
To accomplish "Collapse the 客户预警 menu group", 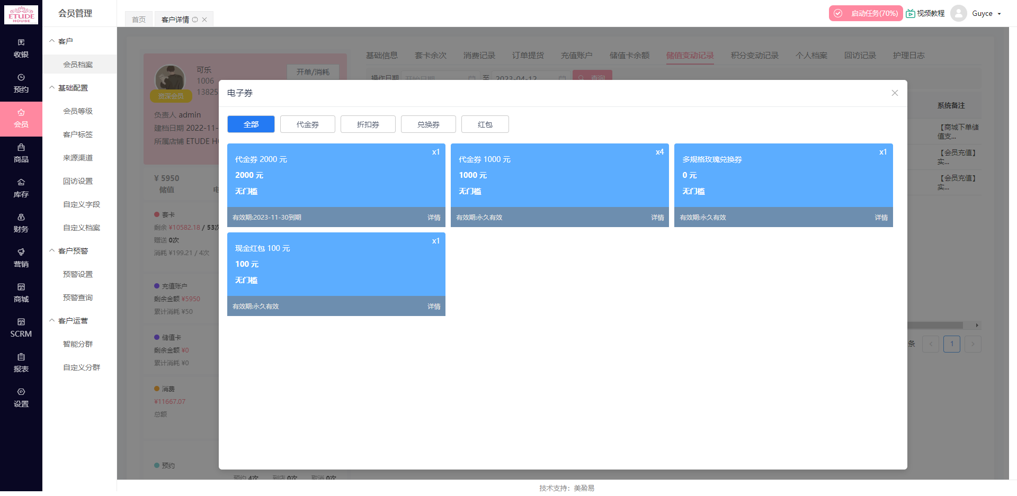I will 73,251.
